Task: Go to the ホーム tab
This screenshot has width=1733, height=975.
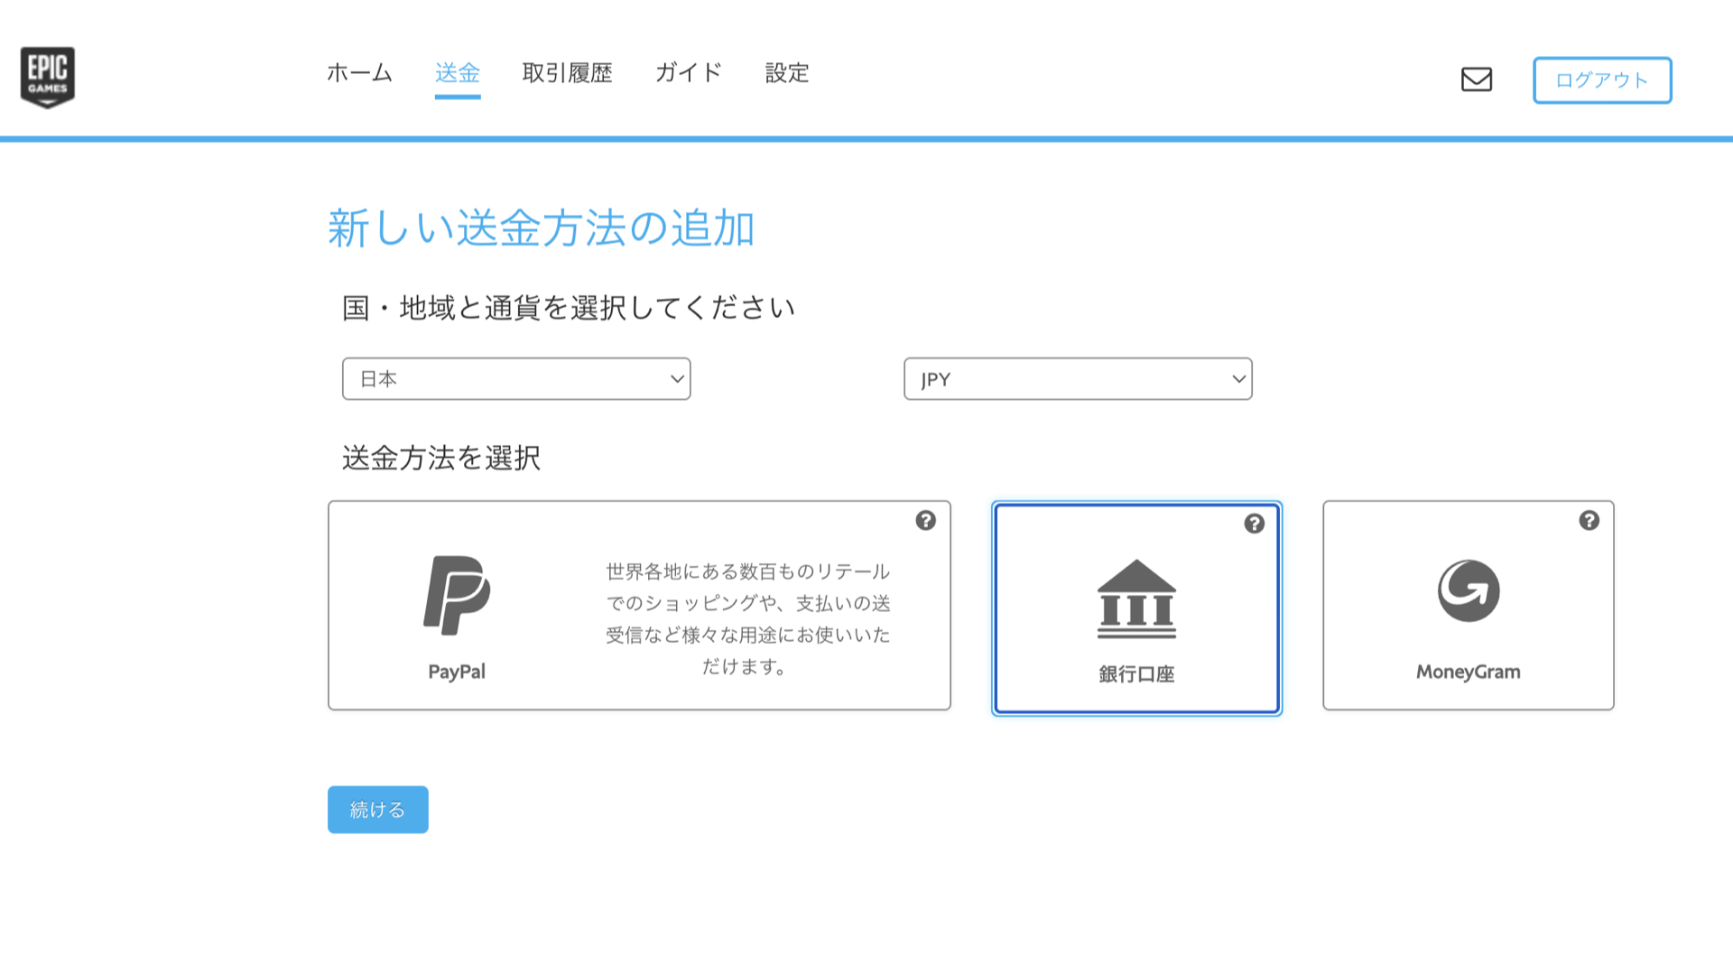Action: click(x=359, y=73)
